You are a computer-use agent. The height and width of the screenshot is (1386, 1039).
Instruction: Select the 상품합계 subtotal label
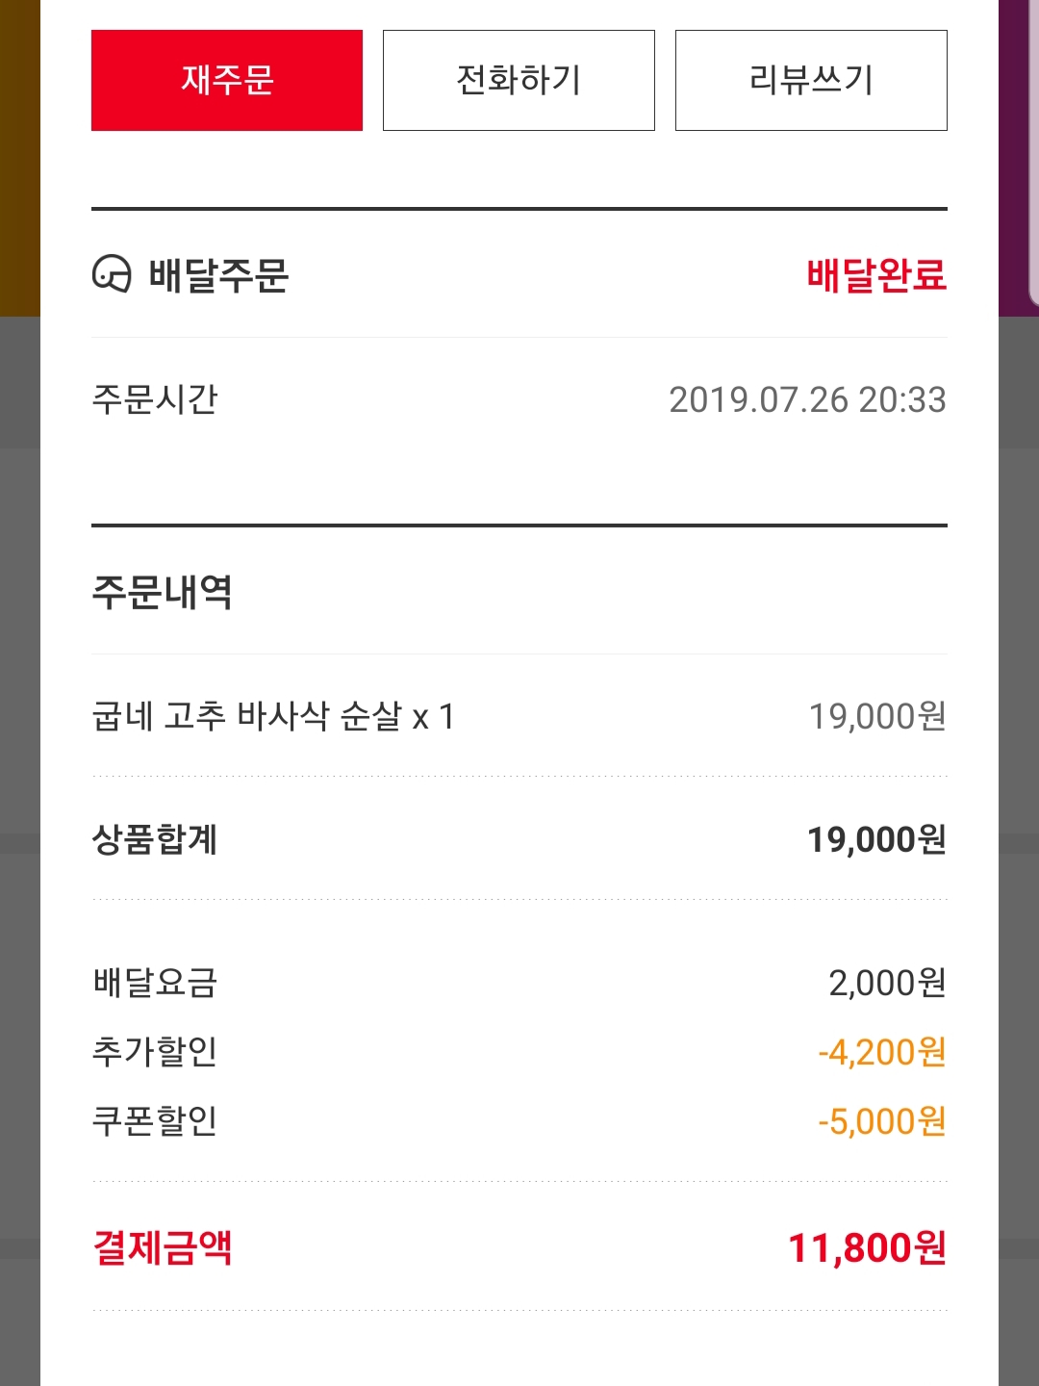(x=155, y=839)
